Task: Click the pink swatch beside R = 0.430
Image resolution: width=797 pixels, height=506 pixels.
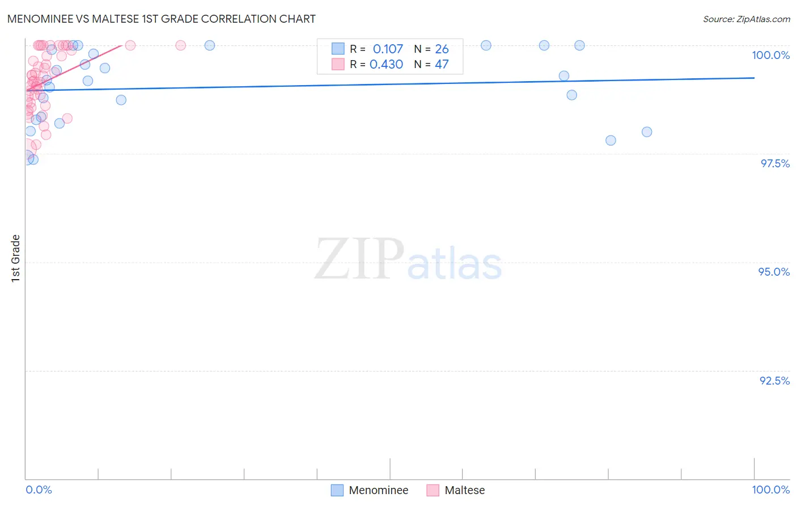Action: tap(338, 64)
